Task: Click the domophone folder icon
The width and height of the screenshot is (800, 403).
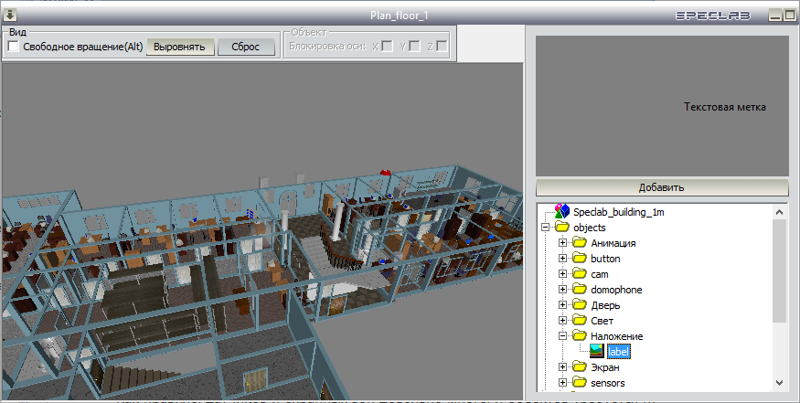Action: [x=580, y=290]
